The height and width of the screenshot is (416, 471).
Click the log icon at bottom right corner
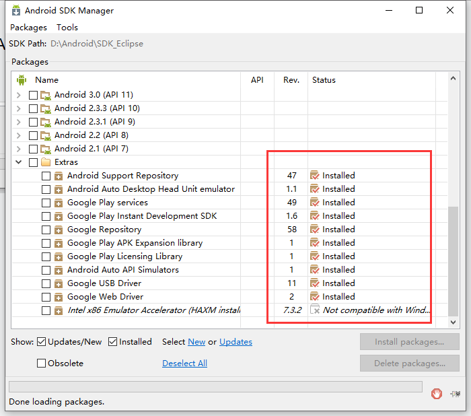[456, 394]
